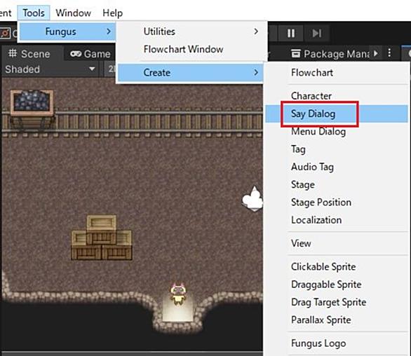Select the cat character sprite in scene
The width and height of the screenshot is (411, 356).
coord(178,294)
